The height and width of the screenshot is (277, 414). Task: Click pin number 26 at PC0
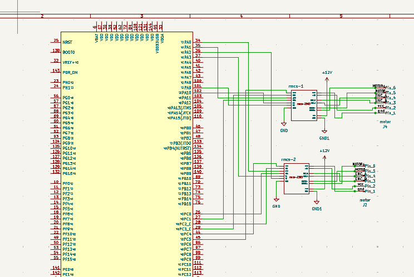[198, 212]
